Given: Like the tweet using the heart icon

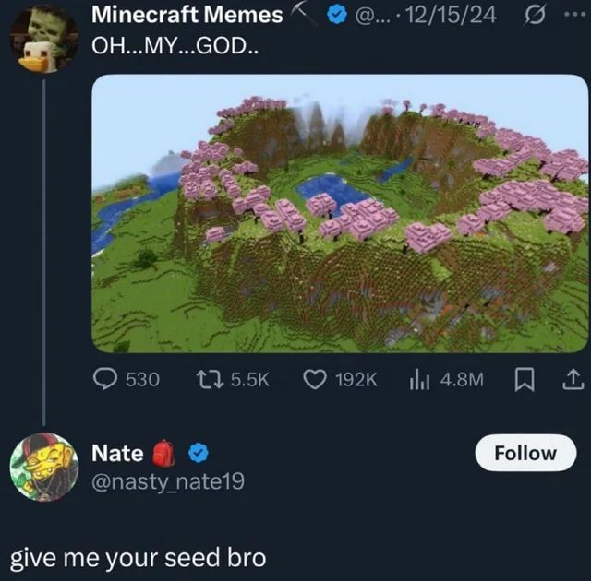Looking at the screenshot, I should click(317, 379).
